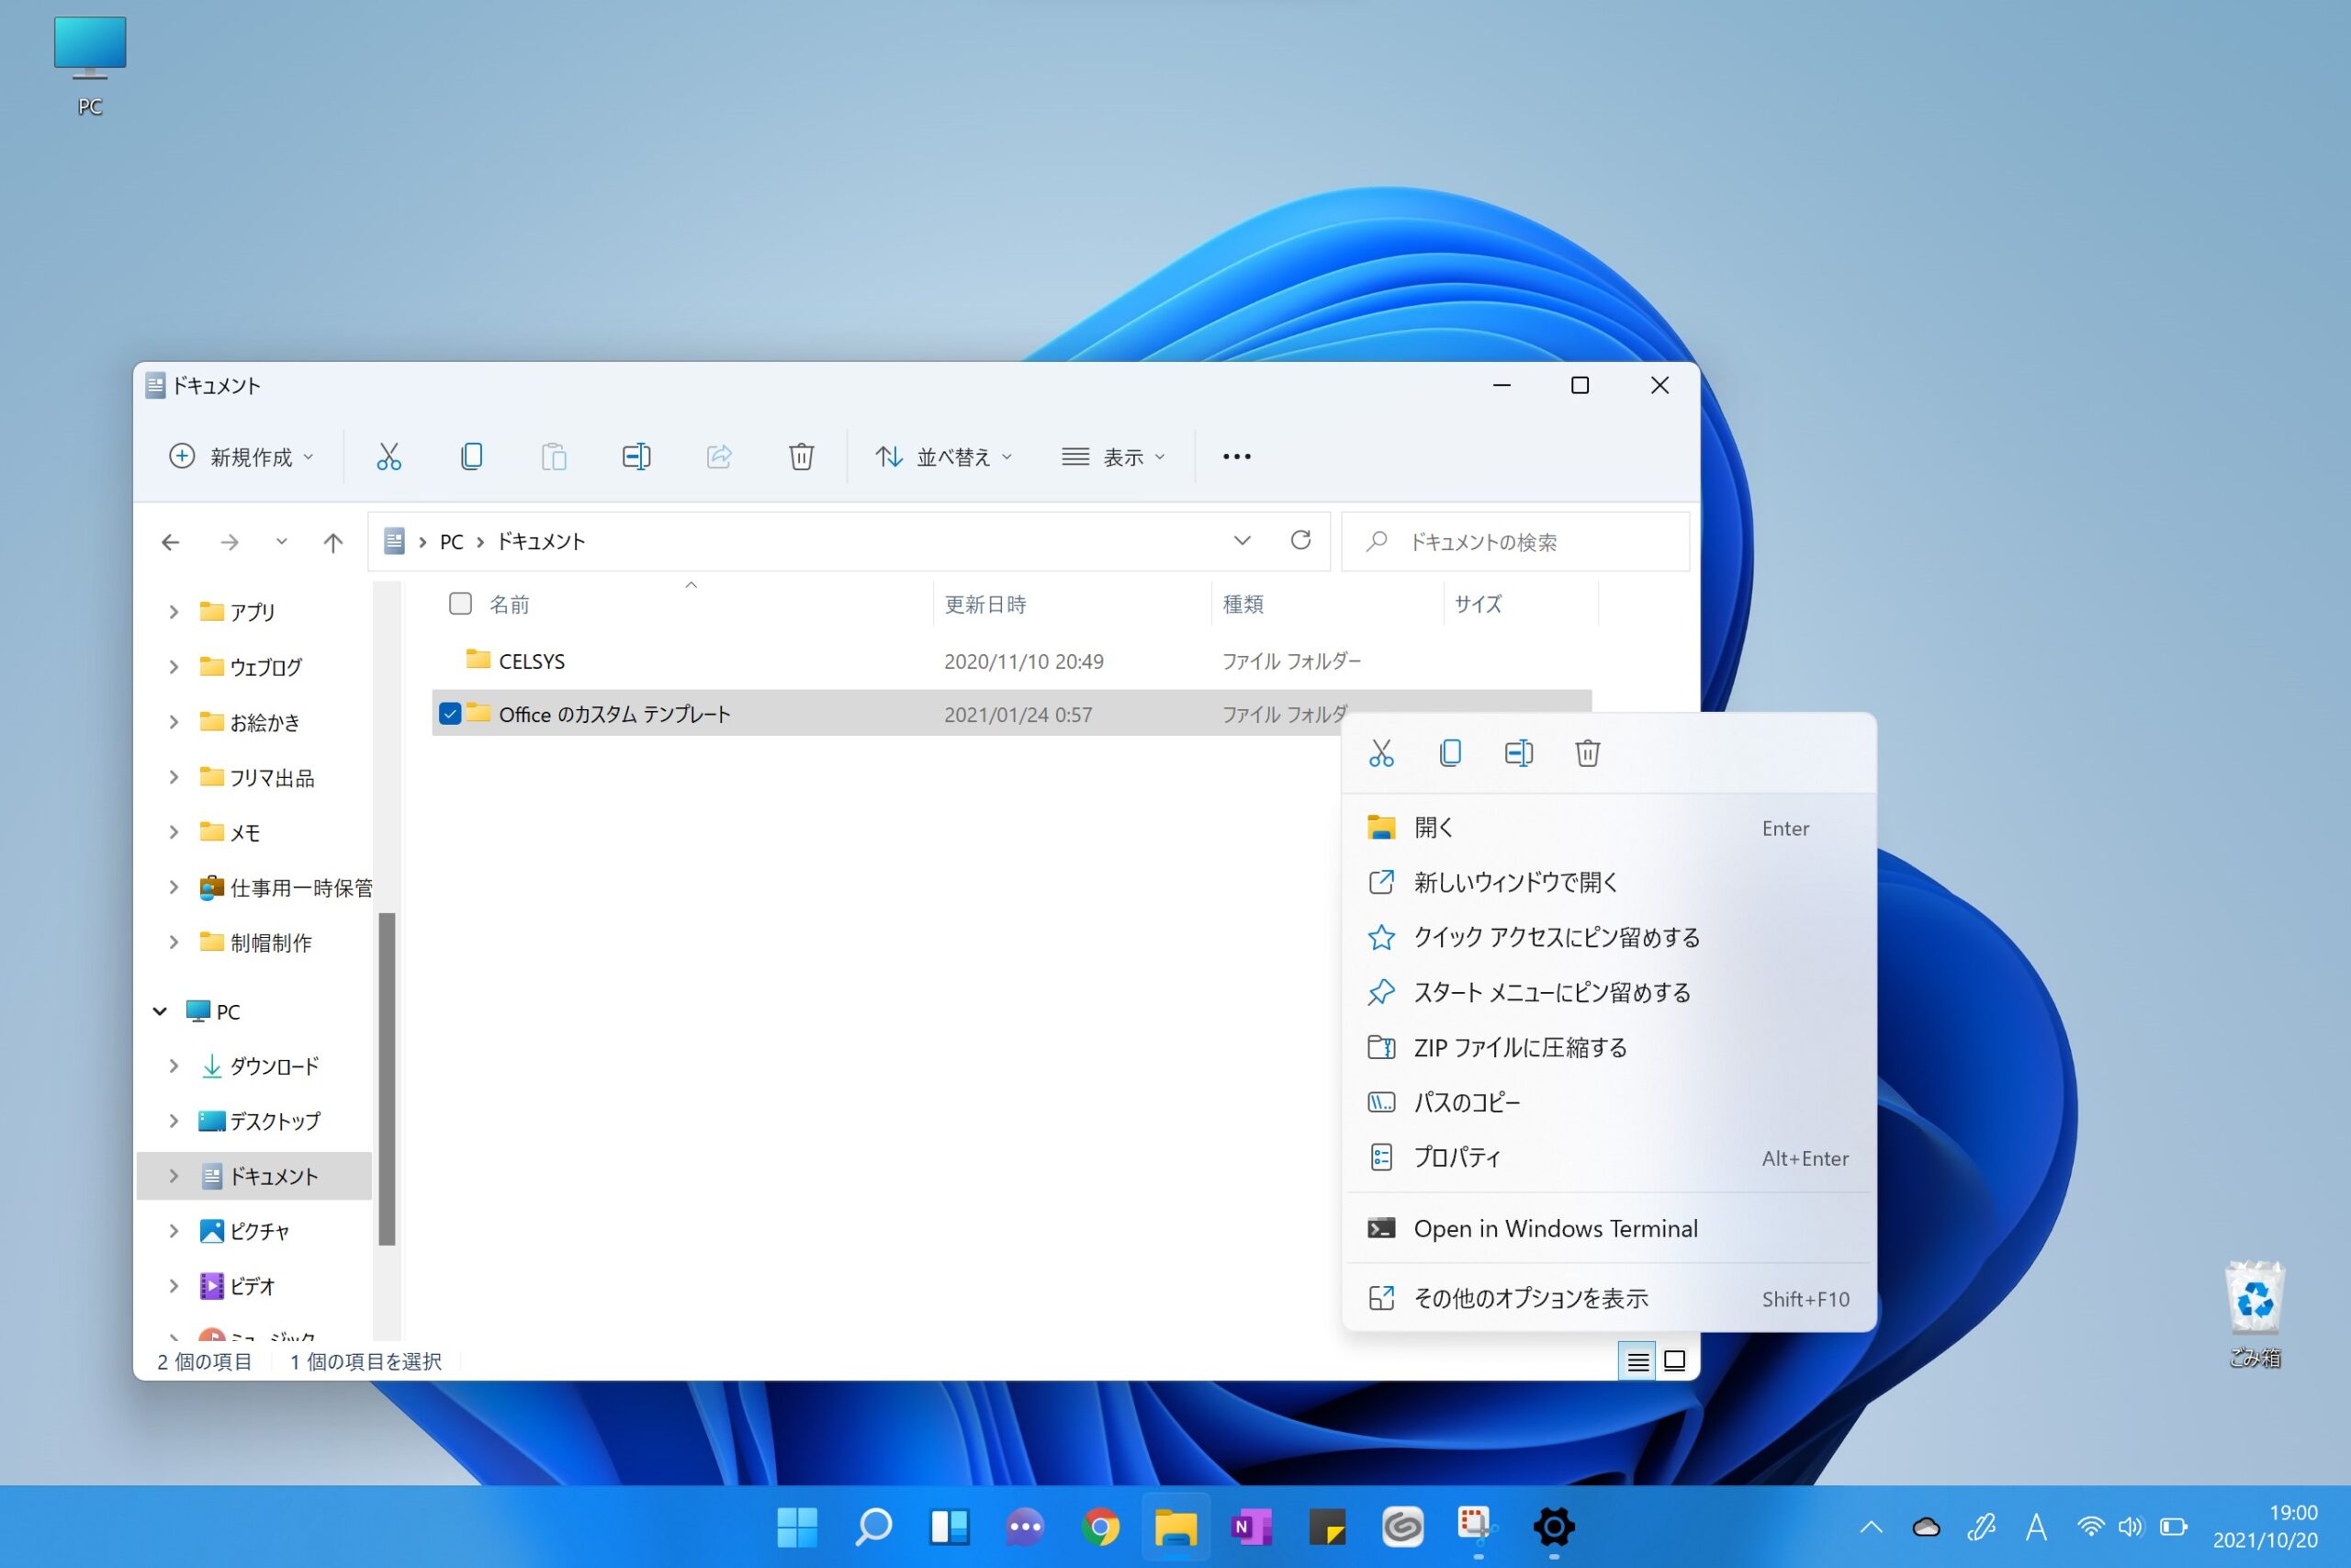Switch to large thumbnails view icon in status bar
Image resolution: width=2351 pixels, height=1568 pixels.
click(1674, 1361)
